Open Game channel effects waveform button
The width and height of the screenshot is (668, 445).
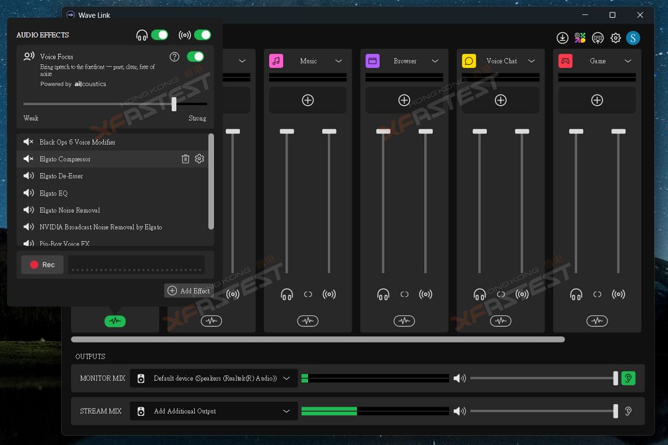point(597,321)
